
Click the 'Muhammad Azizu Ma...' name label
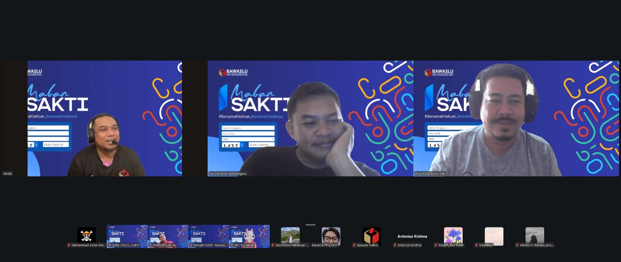coord(88,245)
